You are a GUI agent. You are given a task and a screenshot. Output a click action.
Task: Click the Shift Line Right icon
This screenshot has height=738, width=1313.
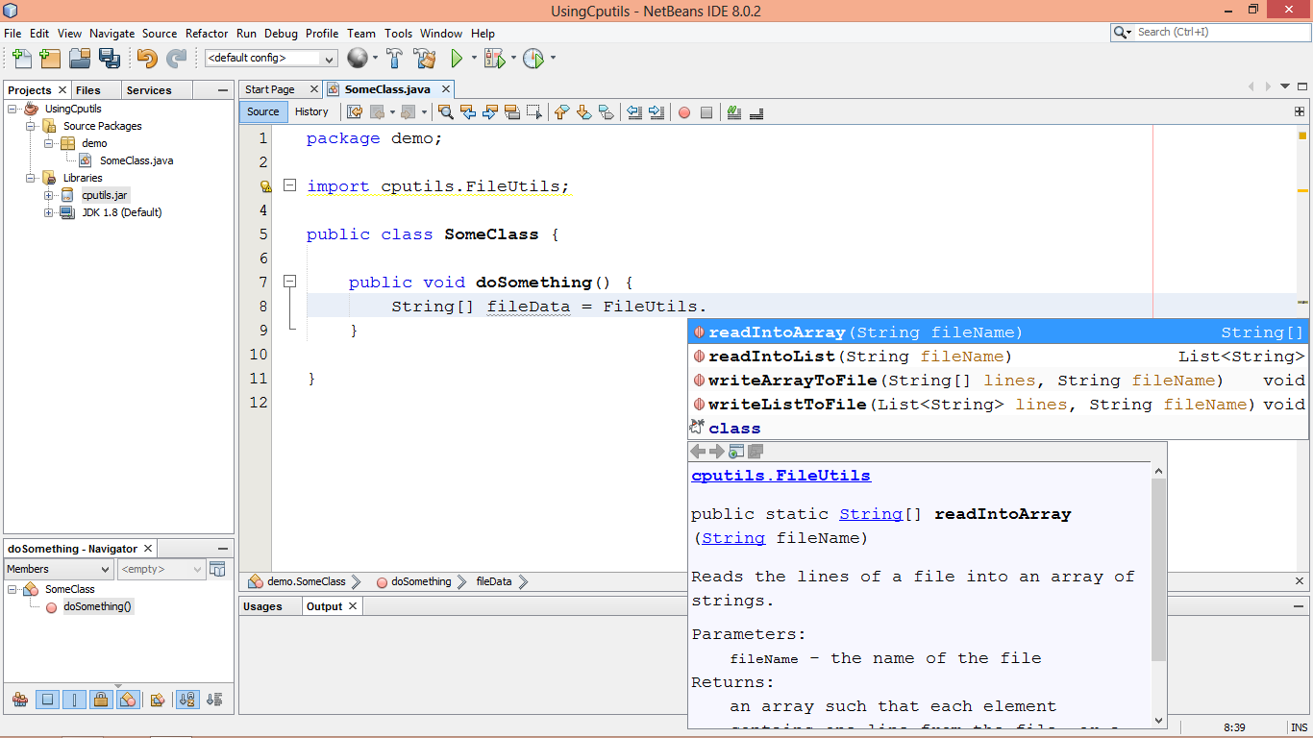(x=656, y=112)
